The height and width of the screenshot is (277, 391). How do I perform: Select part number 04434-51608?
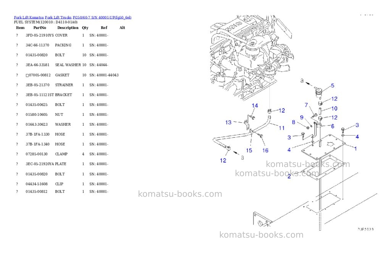36,184
